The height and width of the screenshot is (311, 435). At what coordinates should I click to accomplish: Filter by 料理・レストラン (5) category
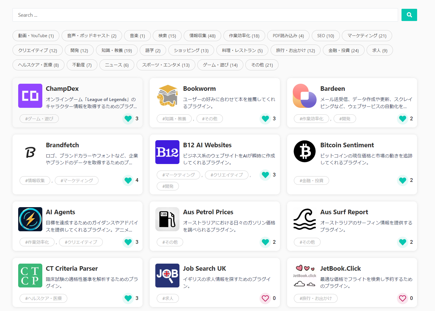pos(242,51)
